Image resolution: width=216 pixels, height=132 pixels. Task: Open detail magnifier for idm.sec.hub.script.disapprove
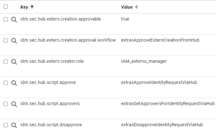pyautogui.click(x=14, y=125)
